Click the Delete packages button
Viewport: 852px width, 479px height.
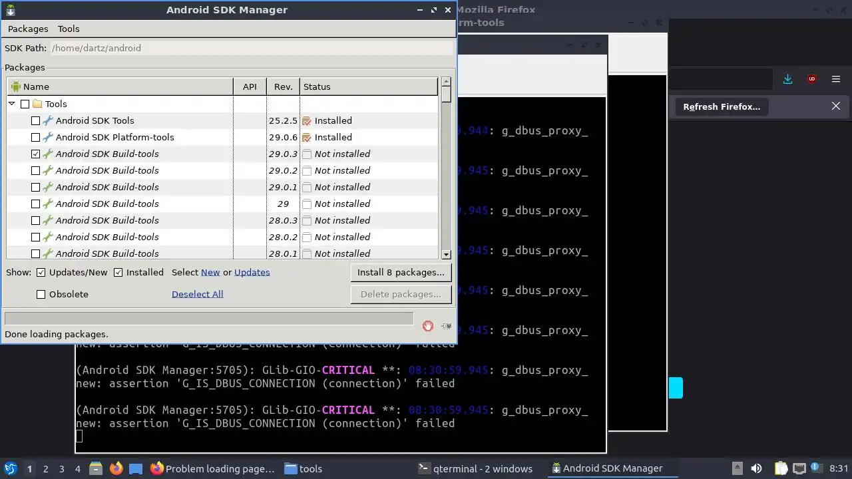(401, 294)
